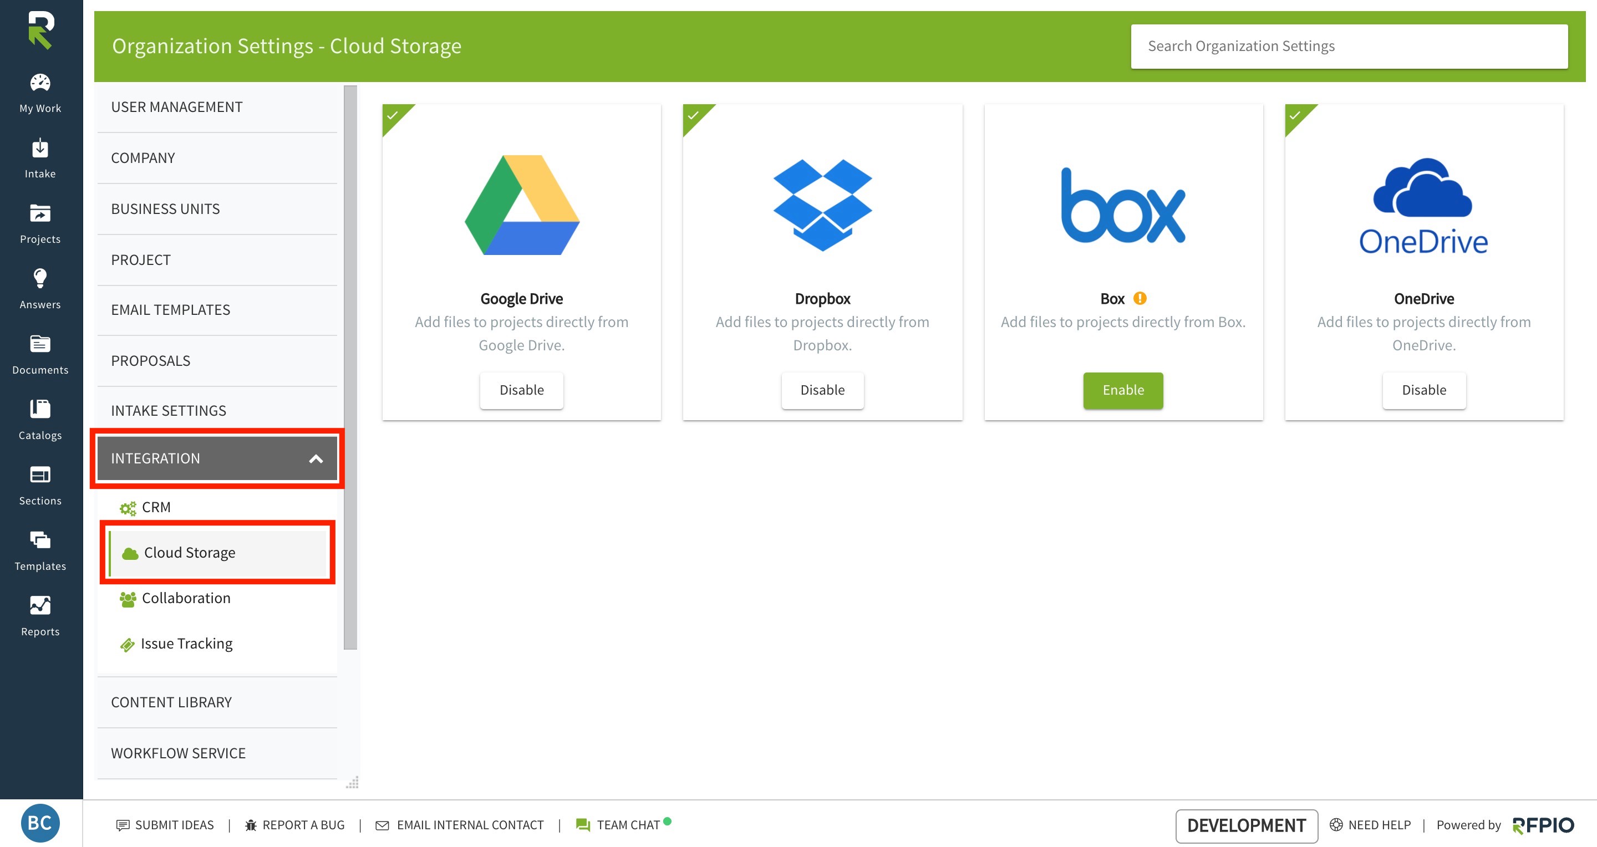Click the Team Chat green status dot
This screenshot has height=847, width=1597.
(x=667, y=821)
